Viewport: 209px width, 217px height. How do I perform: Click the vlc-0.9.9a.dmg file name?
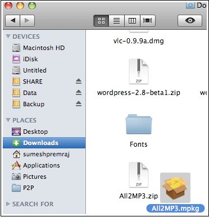pos(139,41)
